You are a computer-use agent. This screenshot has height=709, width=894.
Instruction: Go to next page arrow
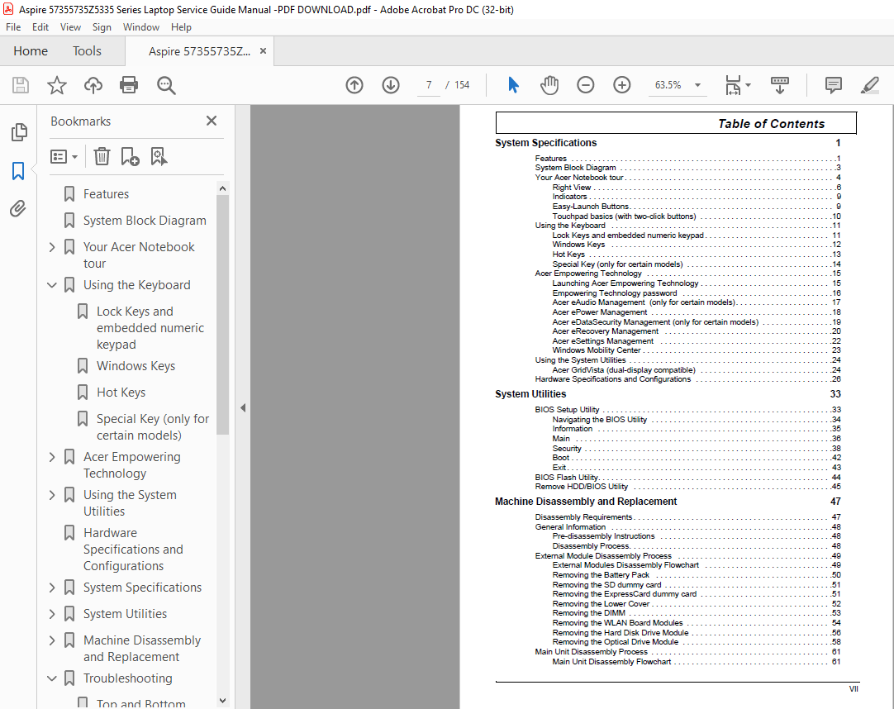391,85
